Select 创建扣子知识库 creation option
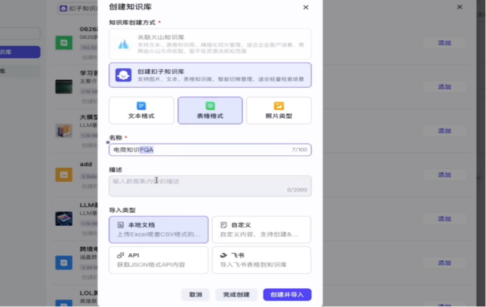The width and height of the screenshot is (486, 307). (x=210, y=75)
